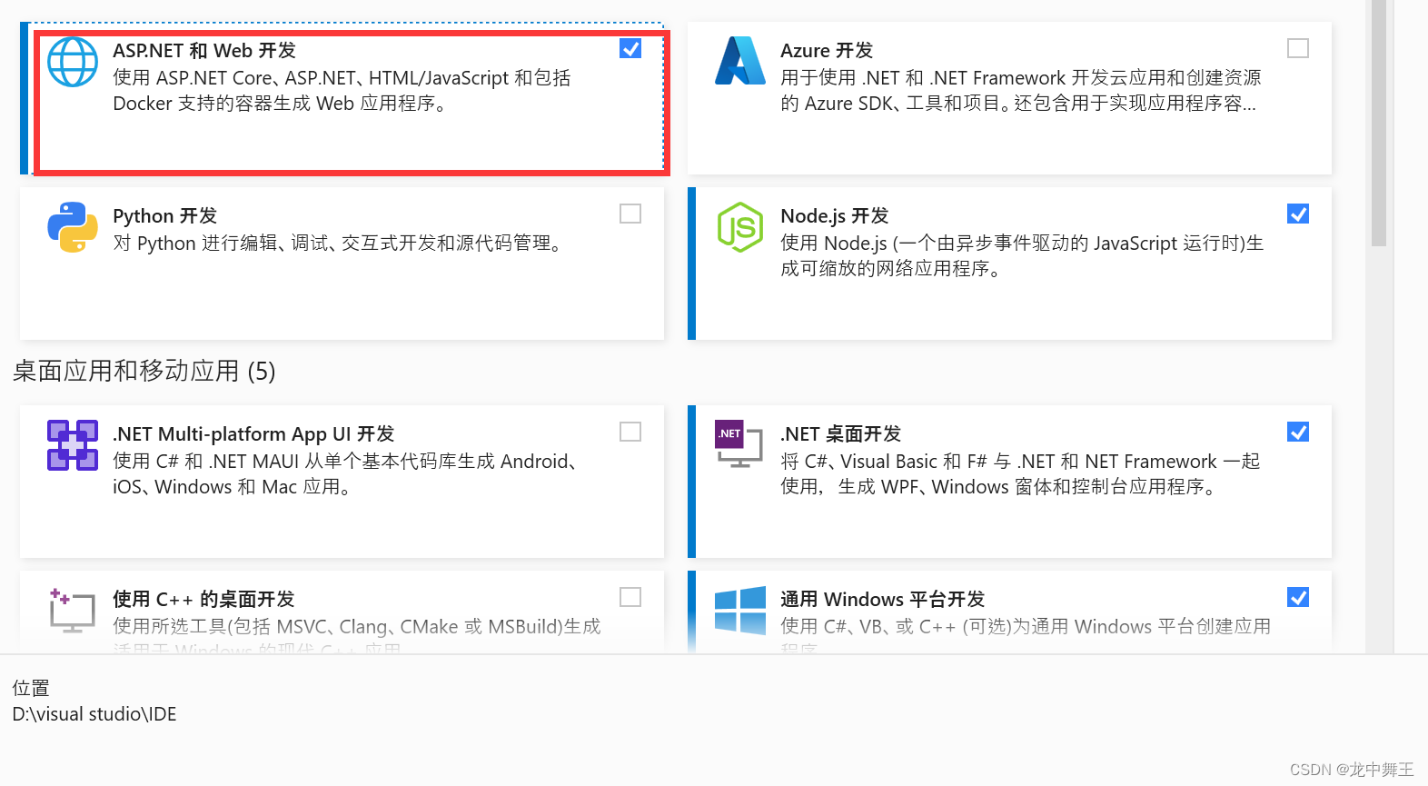The image size is (1428, 786).
Task: Click the '位置' location label
Action: coord(31,688)
